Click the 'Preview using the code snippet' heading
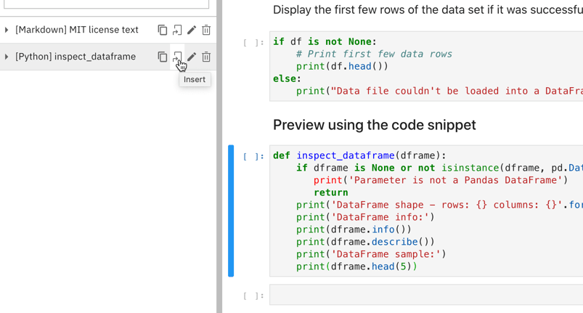The height and width of the screenshot is (313, 583). [x=375, y=125]
